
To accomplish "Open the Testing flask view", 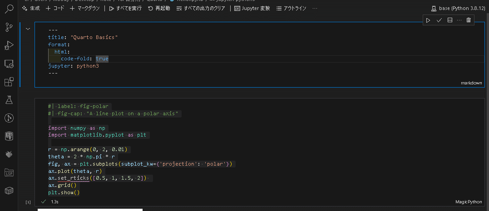I will click(x=9, y=100).
